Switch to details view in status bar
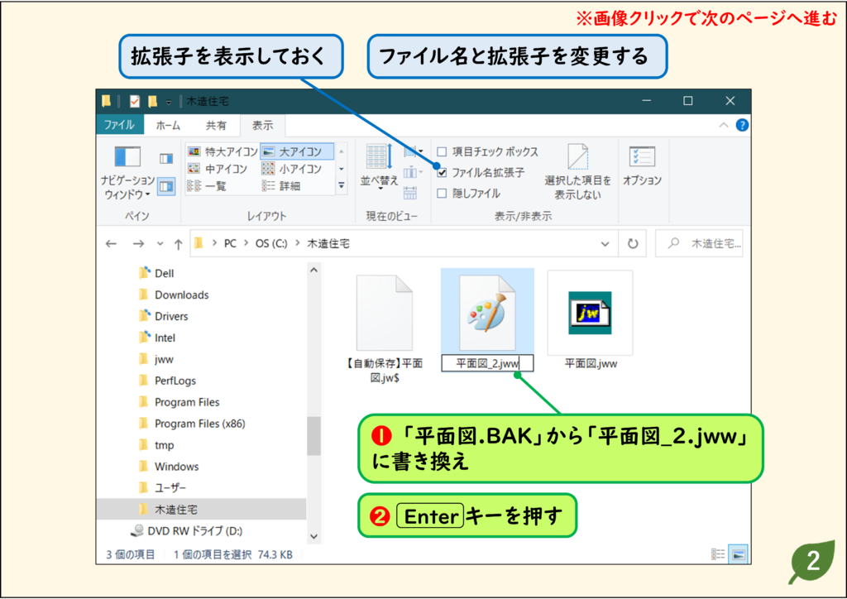Viewport: 847px width, 599px height. (x=719, y=554)
